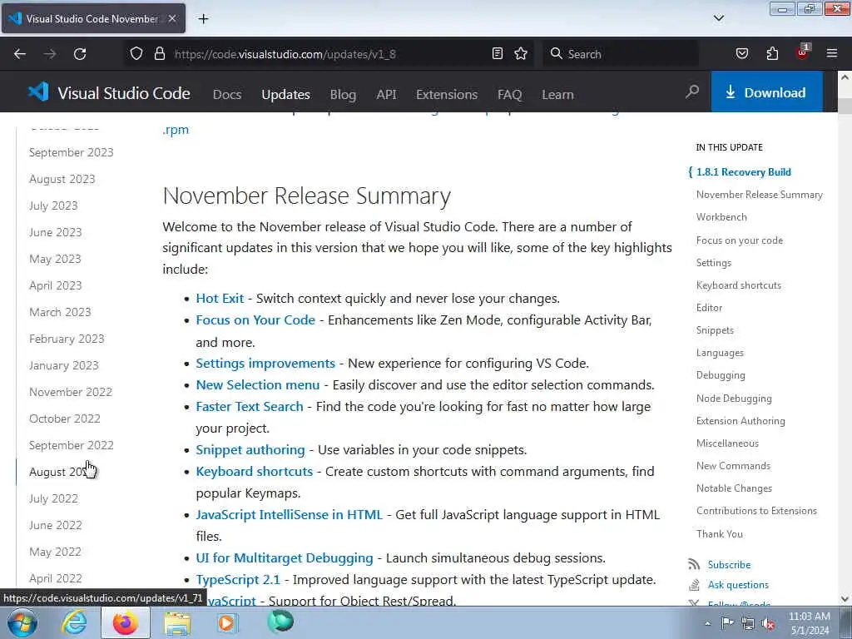Click the Visual Studio Code logo

coord(38,92)
